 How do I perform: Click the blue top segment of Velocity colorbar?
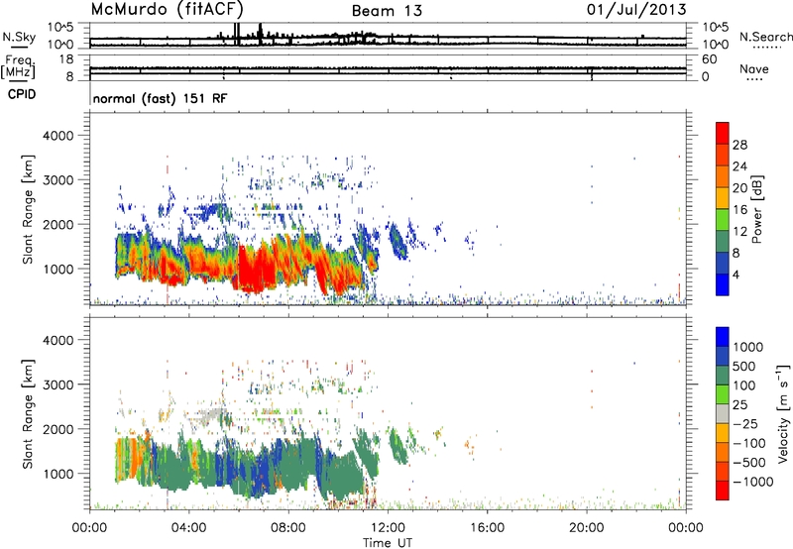(723, 337)
